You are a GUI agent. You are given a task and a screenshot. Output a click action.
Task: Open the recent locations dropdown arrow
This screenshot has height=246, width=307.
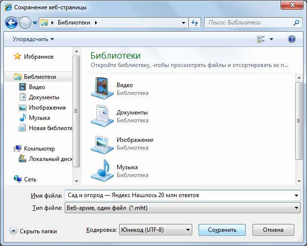click(x=35, y=23)
